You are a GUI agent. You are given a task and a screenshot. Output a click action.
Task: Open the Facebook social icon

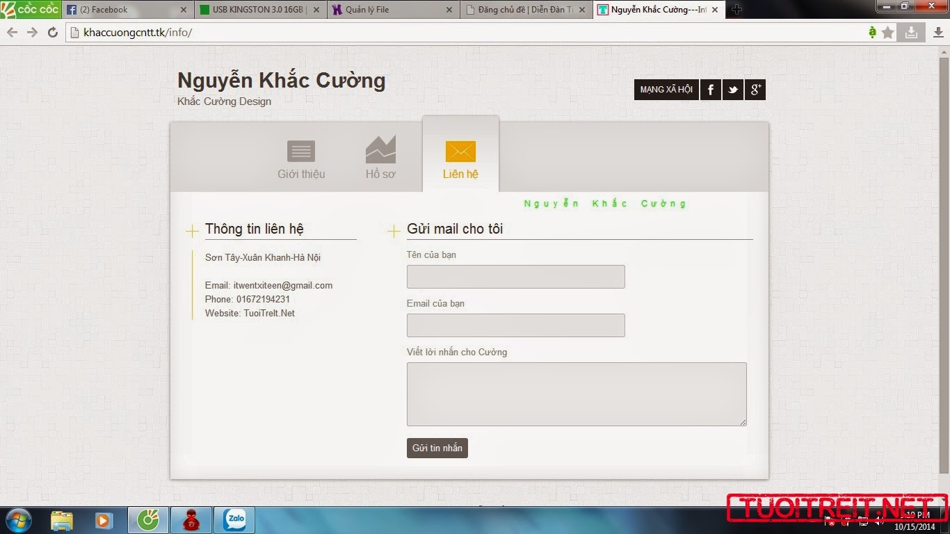pyautogui.click(x=711, y=90)
